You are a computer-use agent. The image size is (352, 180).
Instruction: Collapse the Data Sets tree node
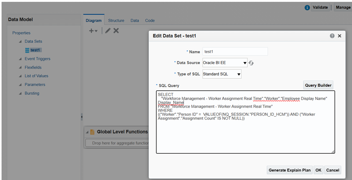click(x=21, y=42)
